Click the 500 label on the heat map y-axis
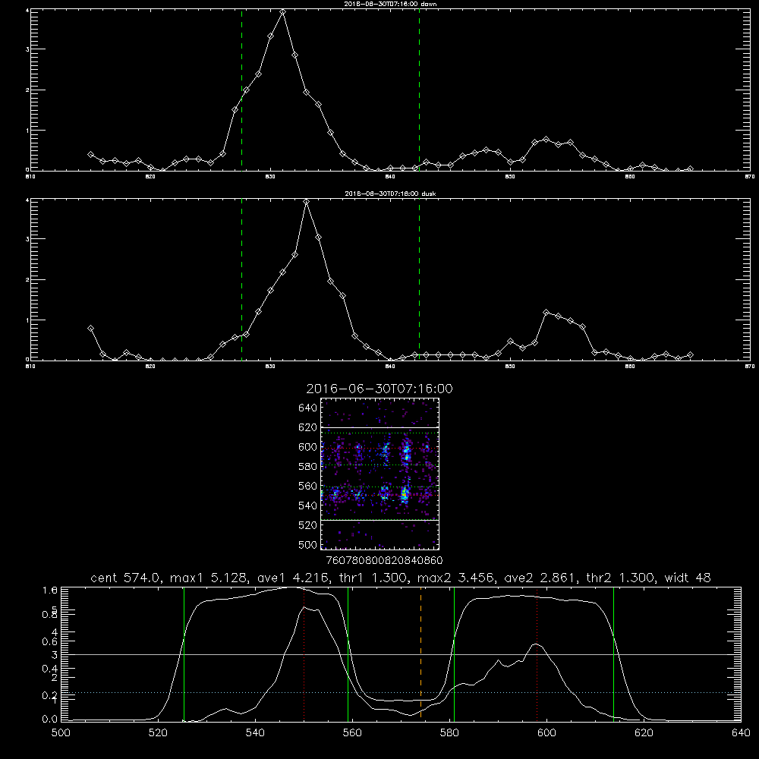Image resolution: width=759 pixels, height=759 pixels. coord(308,544)
